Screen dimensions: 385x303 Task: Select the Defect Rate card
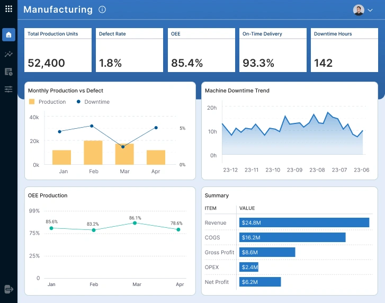click(x=129, y=50)
